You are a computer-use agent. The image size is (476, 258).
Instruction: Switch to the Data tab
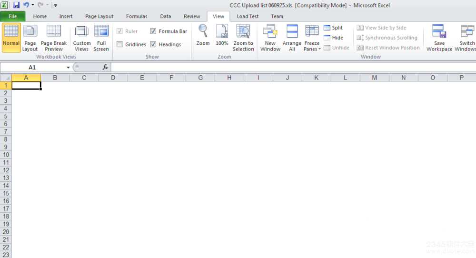coord(166,16)
